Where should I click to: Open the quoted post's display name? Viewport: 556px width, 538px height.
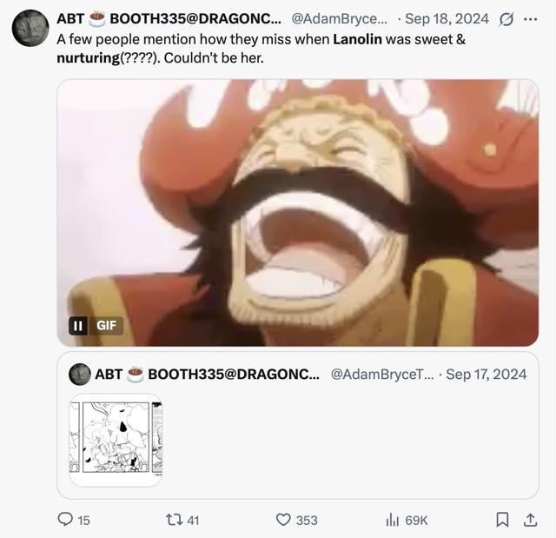pos(207,374)
